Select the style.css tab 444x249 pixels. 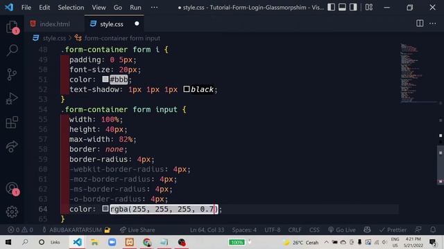click(111, 24)
